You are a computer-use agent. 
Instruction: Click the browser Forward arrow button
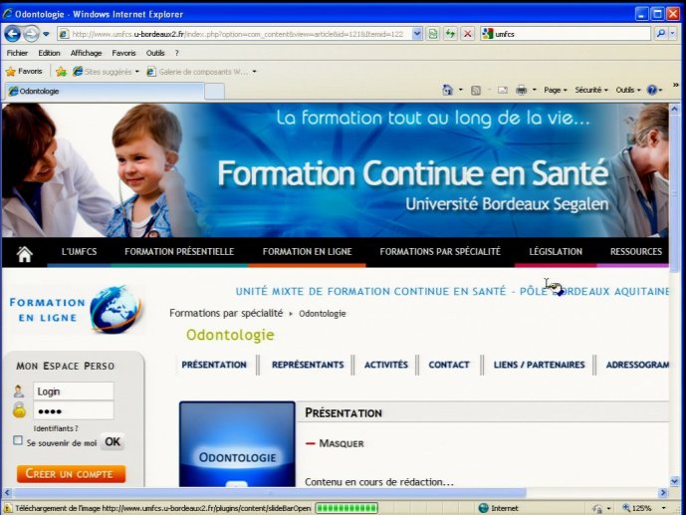[31, 34]
